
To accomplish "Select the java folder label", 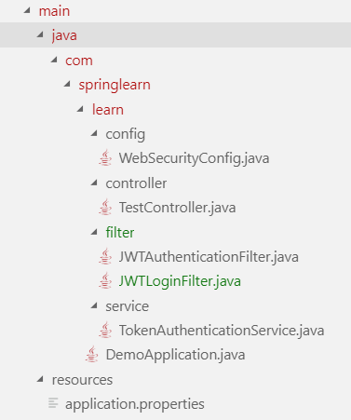I will [x=64, y=35].
